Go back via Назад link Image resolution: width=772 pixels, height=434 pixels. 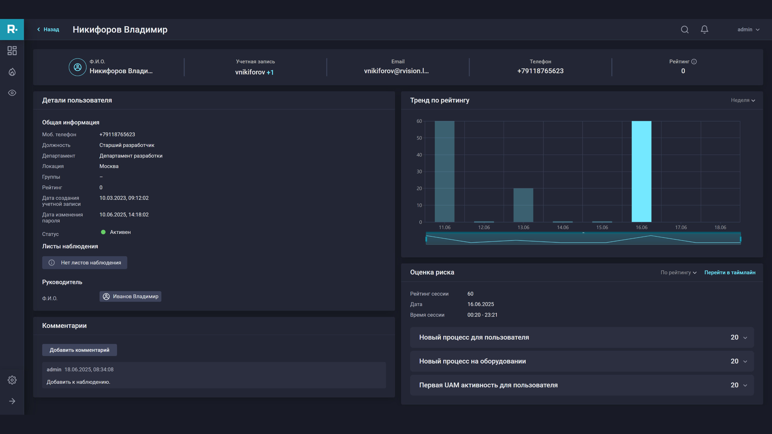(x=48, y=30)
